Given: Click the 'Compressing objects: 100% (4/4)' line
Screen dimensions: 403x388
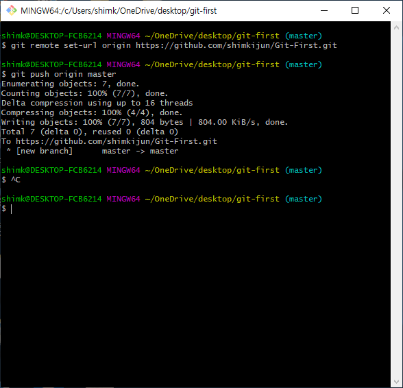Looking at the screenshot, I should click(x=92, y=112).
